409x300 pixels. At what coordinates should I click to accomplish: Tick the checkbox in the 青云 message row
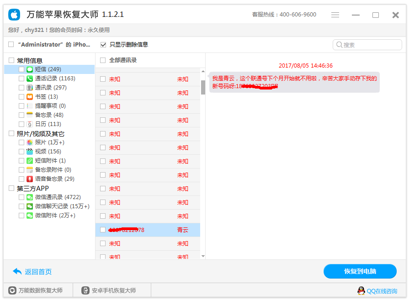tap(103, 230)
